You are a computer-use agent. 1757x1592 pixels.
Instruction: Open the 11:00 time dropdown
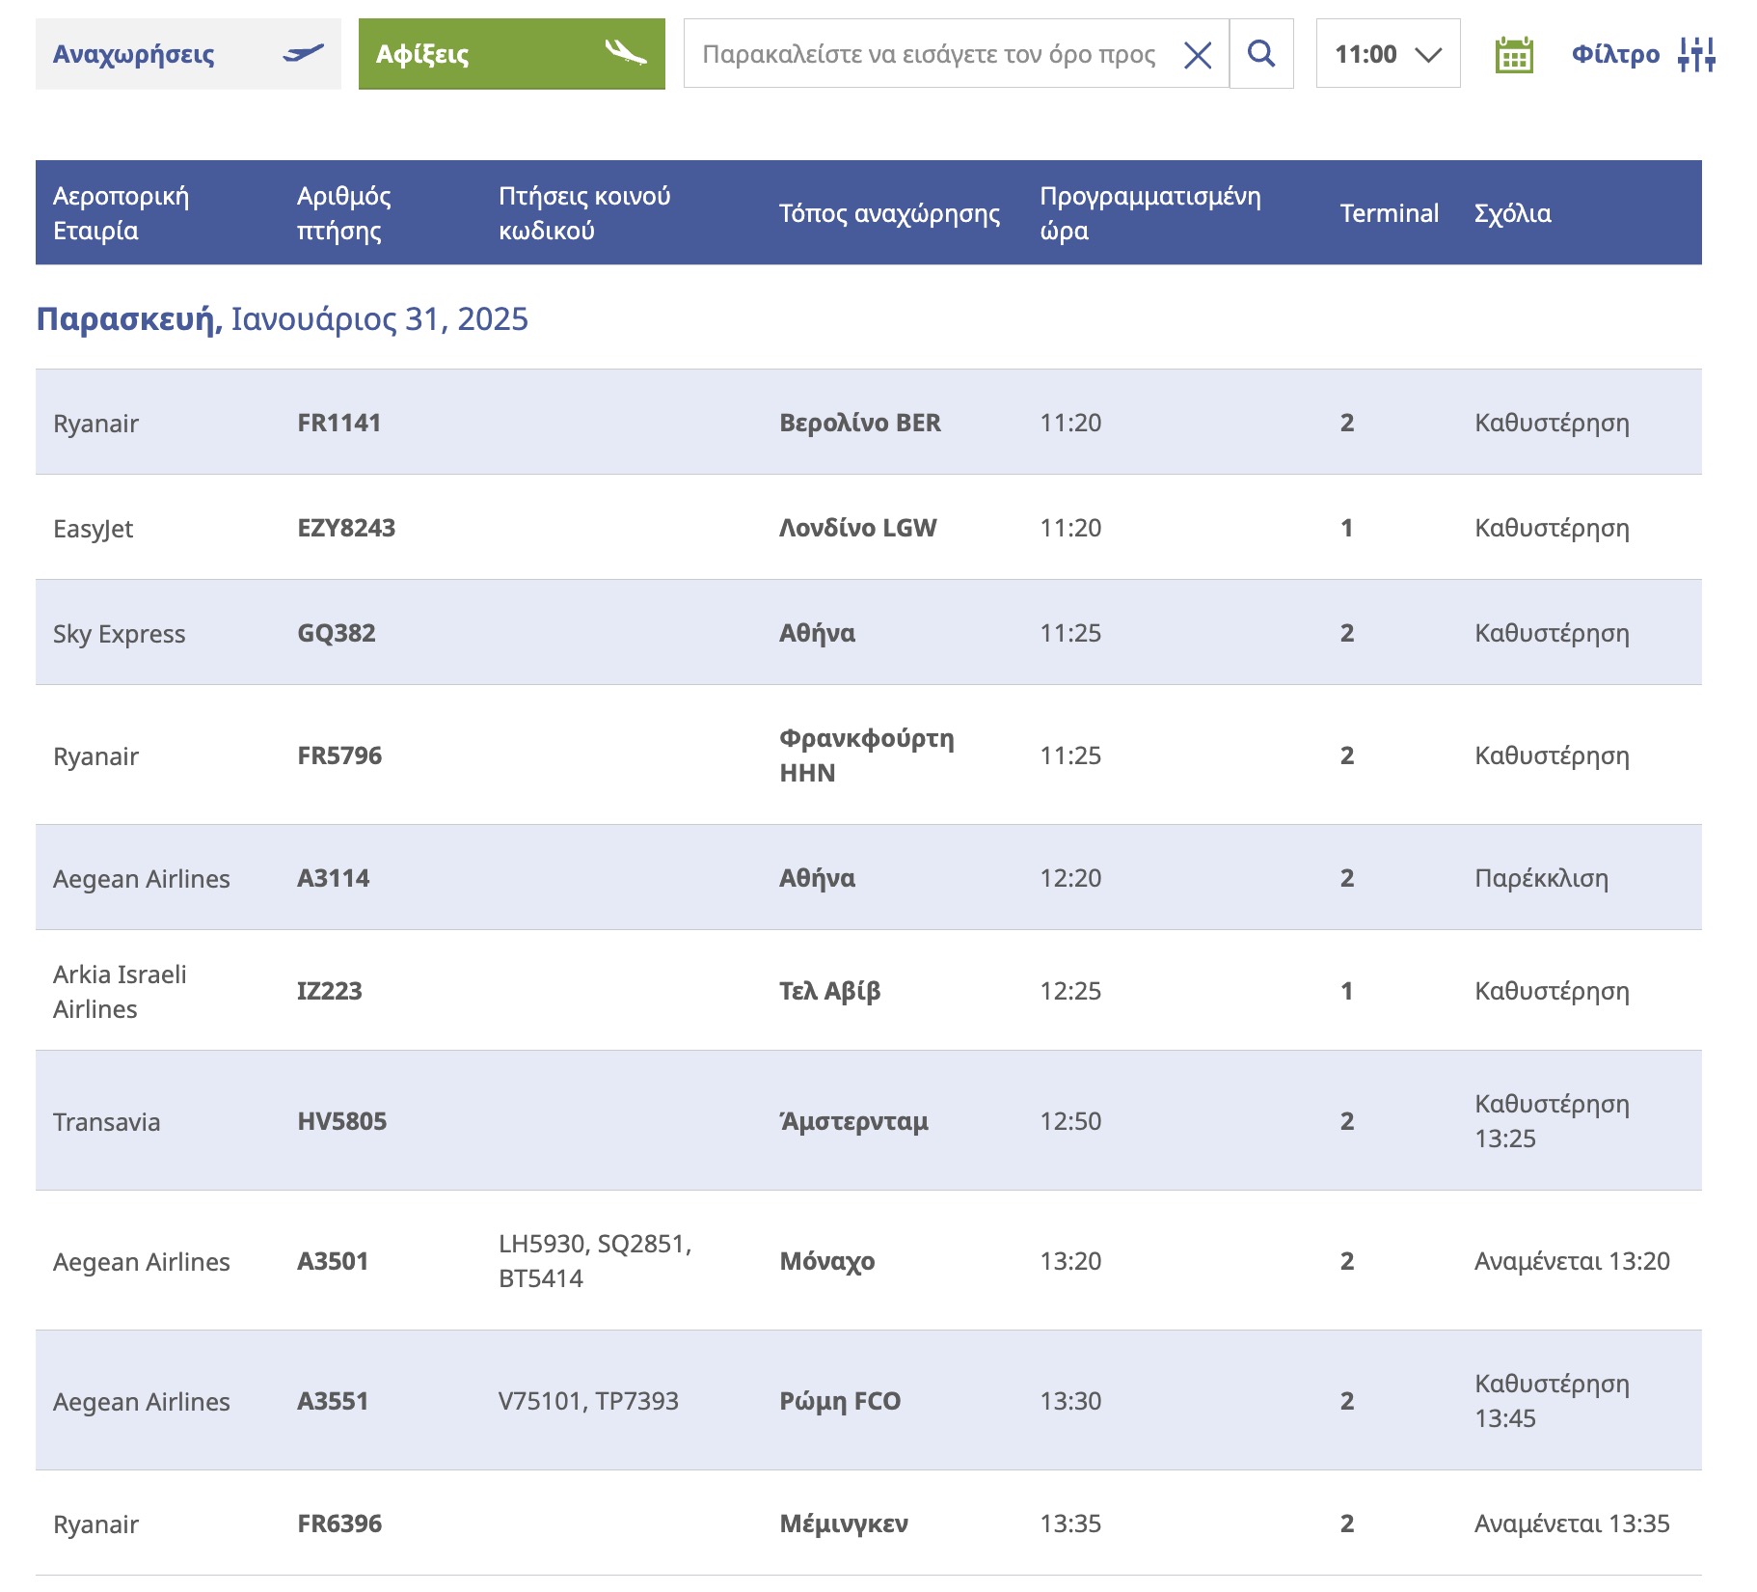coord(1388,53)
